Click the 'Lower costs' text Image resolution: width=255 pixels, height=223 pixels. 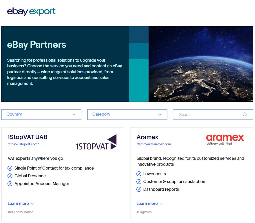point(154,174)
